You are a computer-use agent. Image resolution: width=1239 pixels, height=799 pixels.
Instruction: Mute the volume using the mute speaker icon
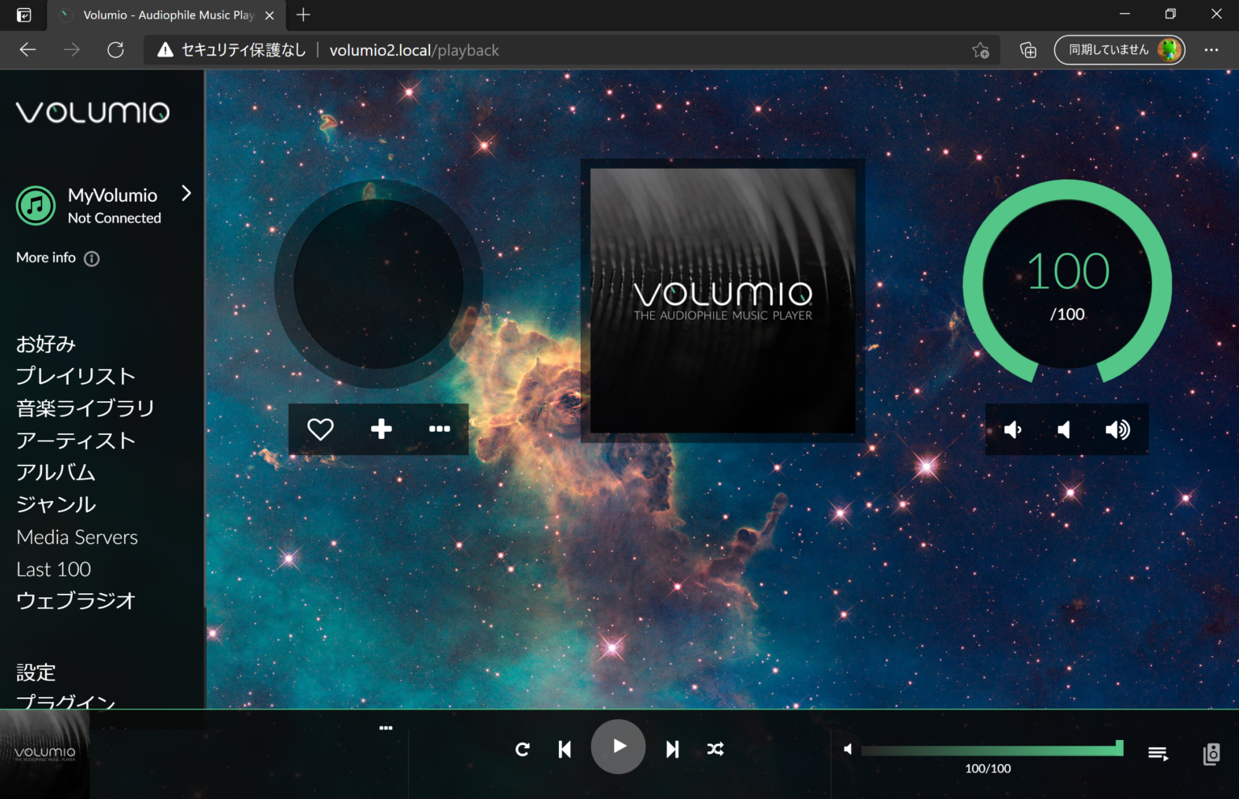[1064, 429]
